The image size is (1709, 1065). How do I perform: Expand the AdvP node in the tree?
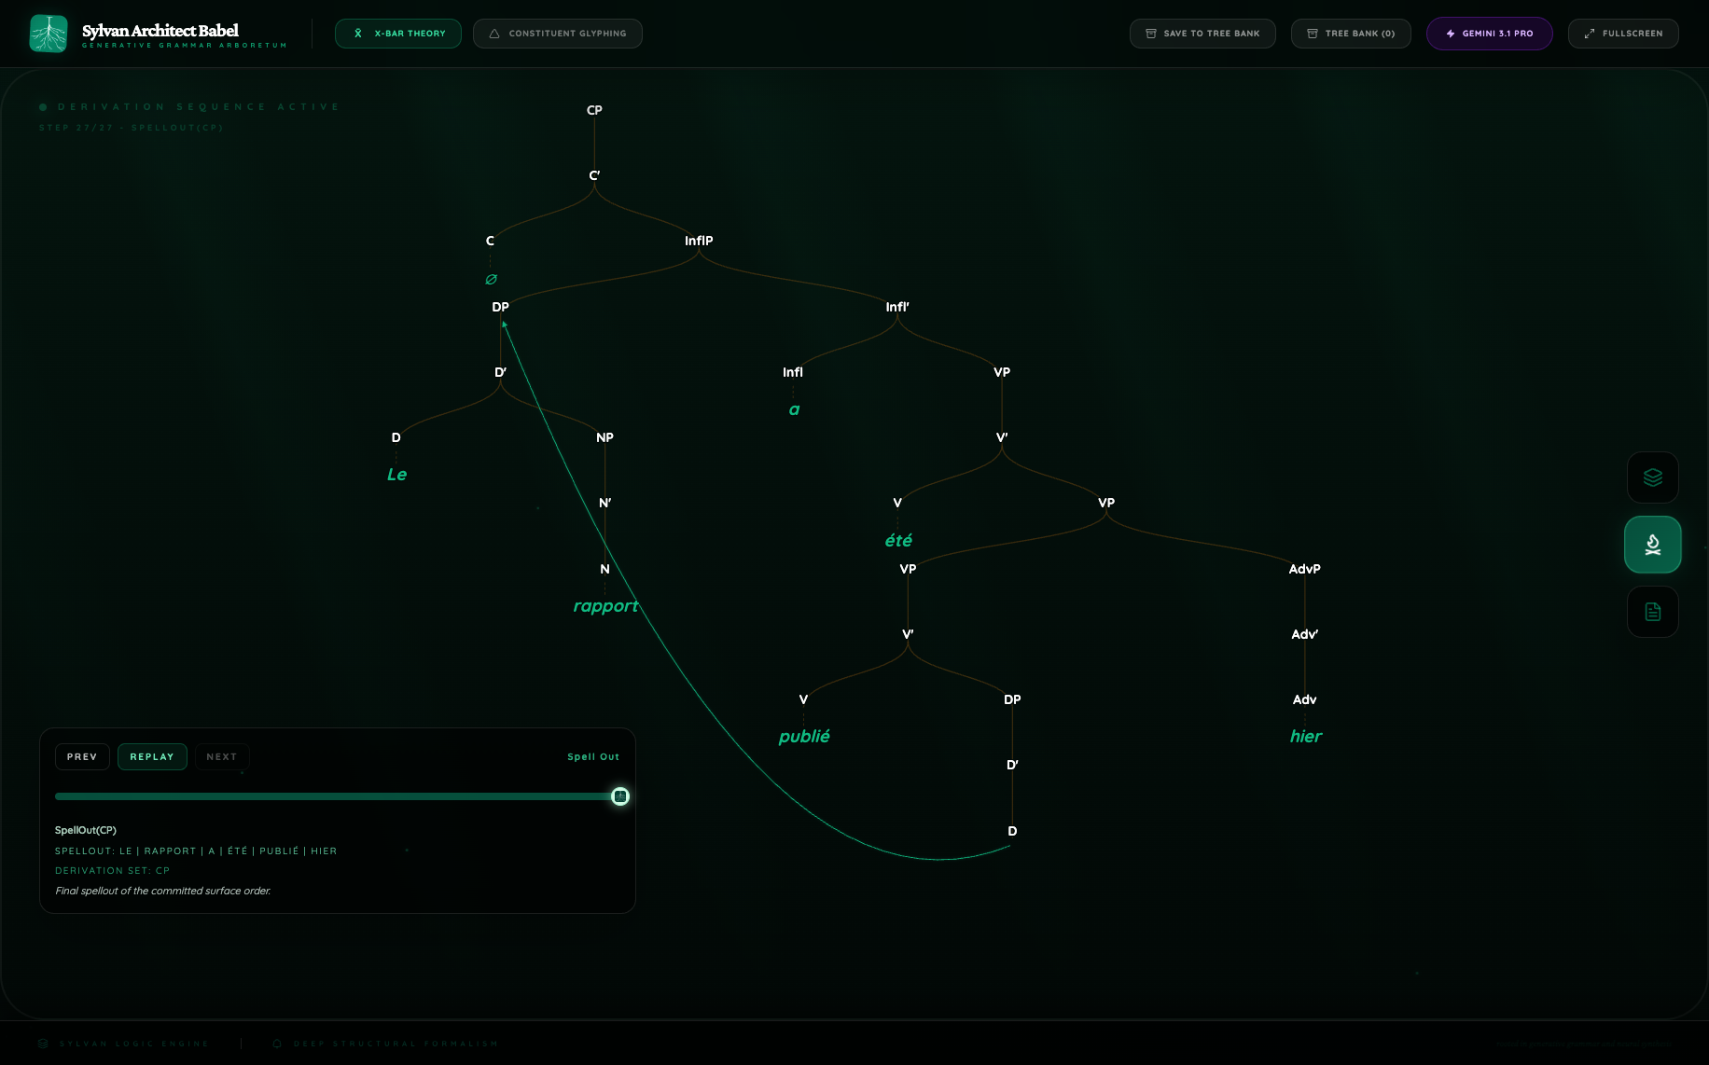[1304, 569]
